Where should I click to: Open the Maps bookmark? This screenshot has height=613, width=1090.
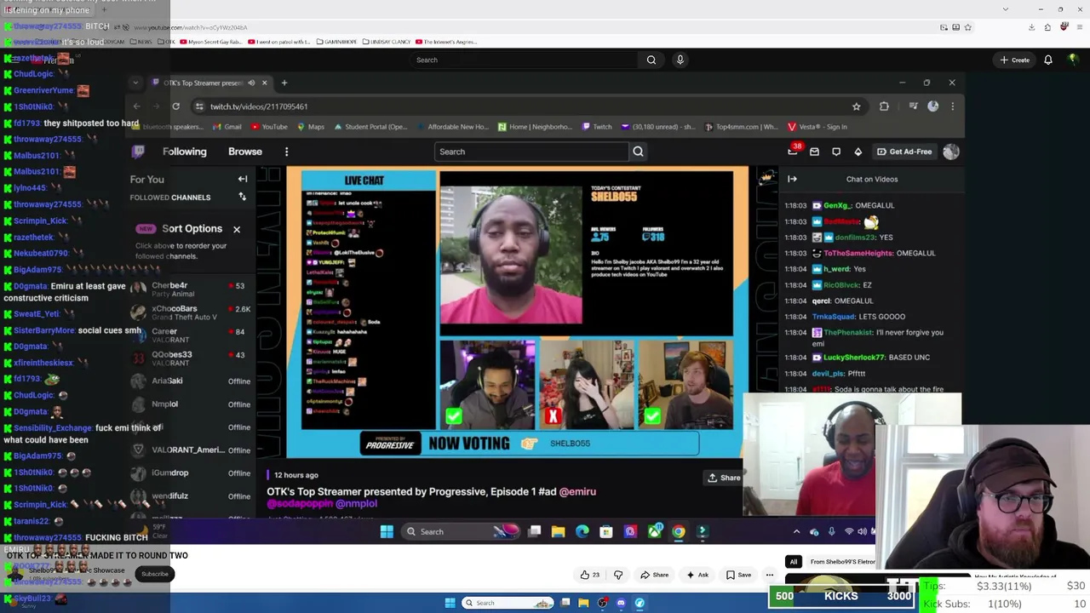click(311, 127)
